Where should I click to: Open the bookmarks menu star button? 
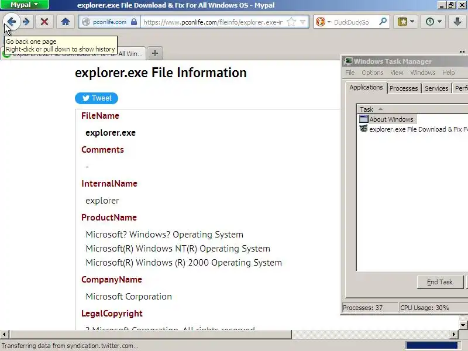tap(402, 22)
